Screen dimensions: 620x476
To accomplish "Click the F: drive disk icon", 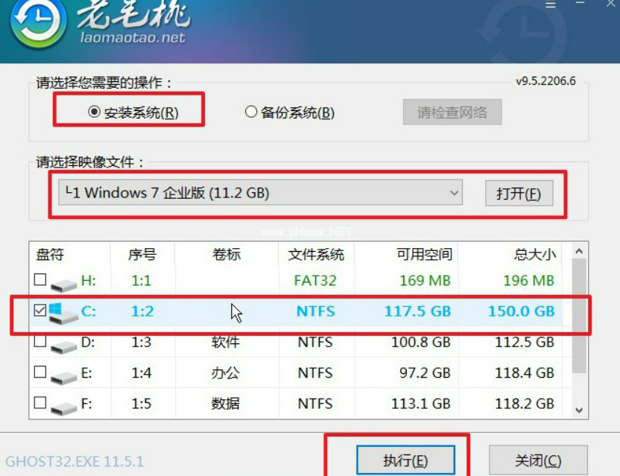I will (63, 407).
